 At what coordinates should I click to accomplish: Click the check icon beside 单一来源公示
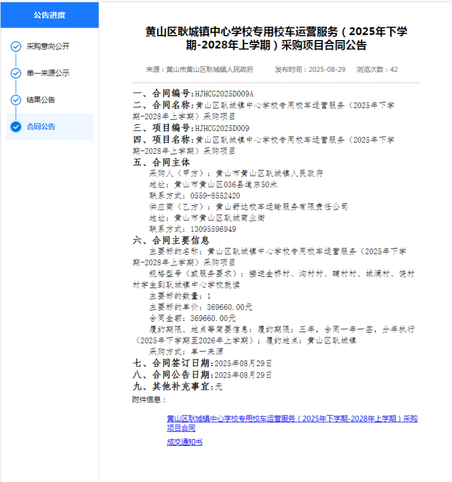[x=16, y=73]
